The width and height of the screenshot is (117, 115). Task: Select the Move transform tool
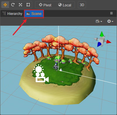click(x=5, y=5)
